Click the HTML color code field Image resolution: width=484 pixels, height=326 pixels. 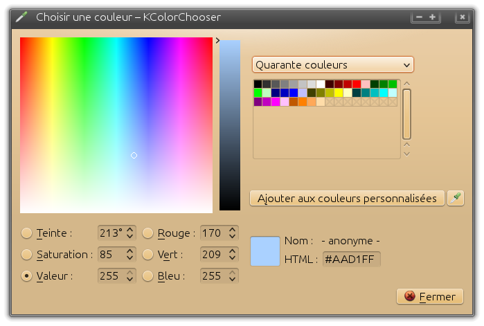[351, 260]
